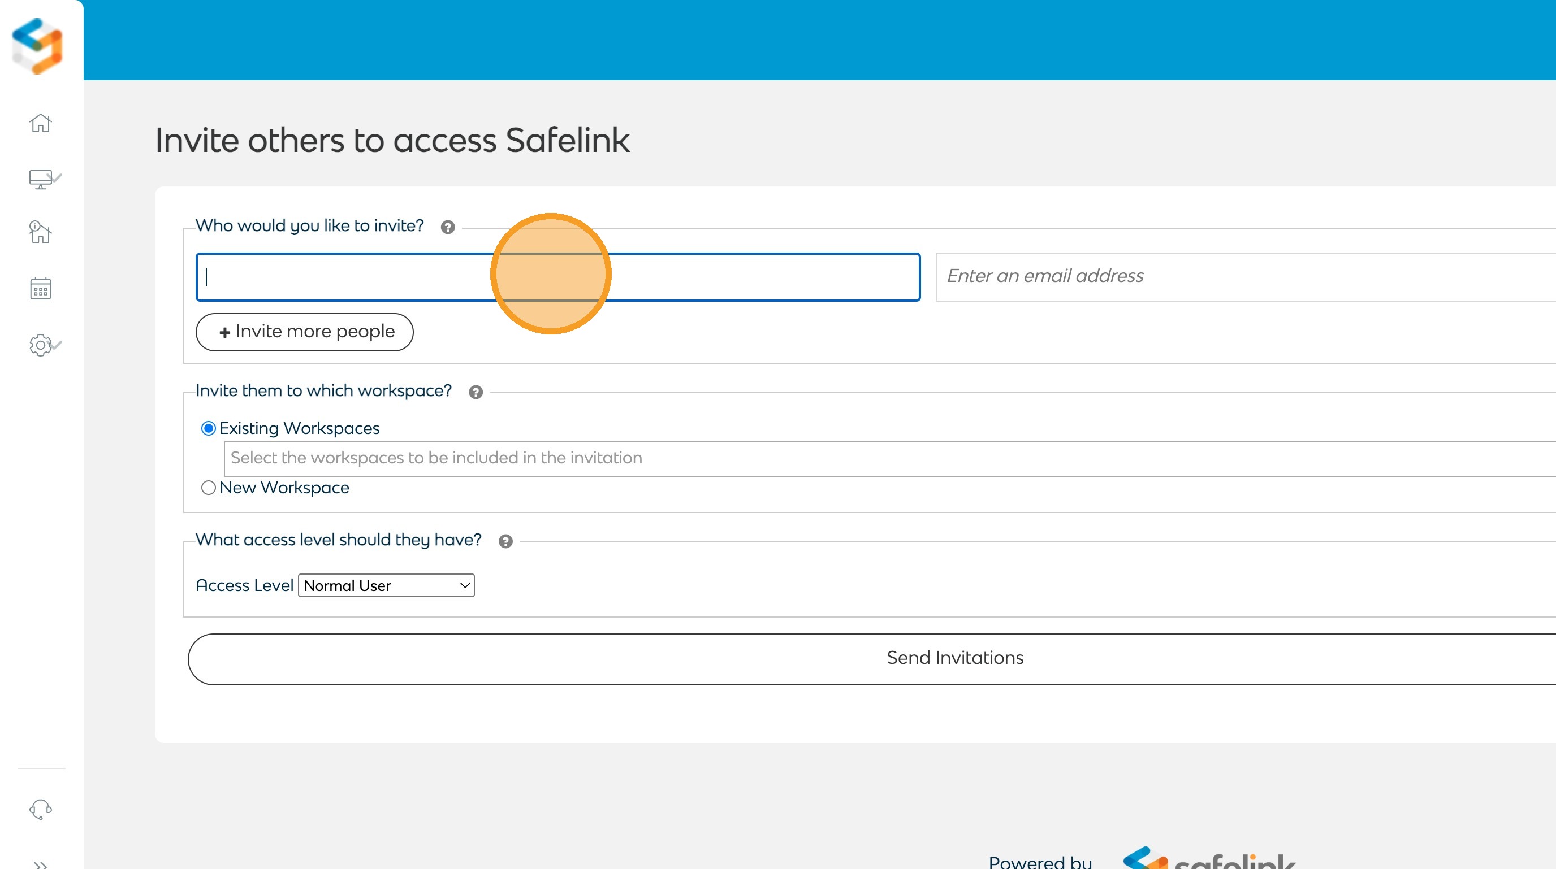Image resolution: width=1556 pixels, height=869 pixels.
Task: Open the Access Level dropdown
Action: click(387, 585)
